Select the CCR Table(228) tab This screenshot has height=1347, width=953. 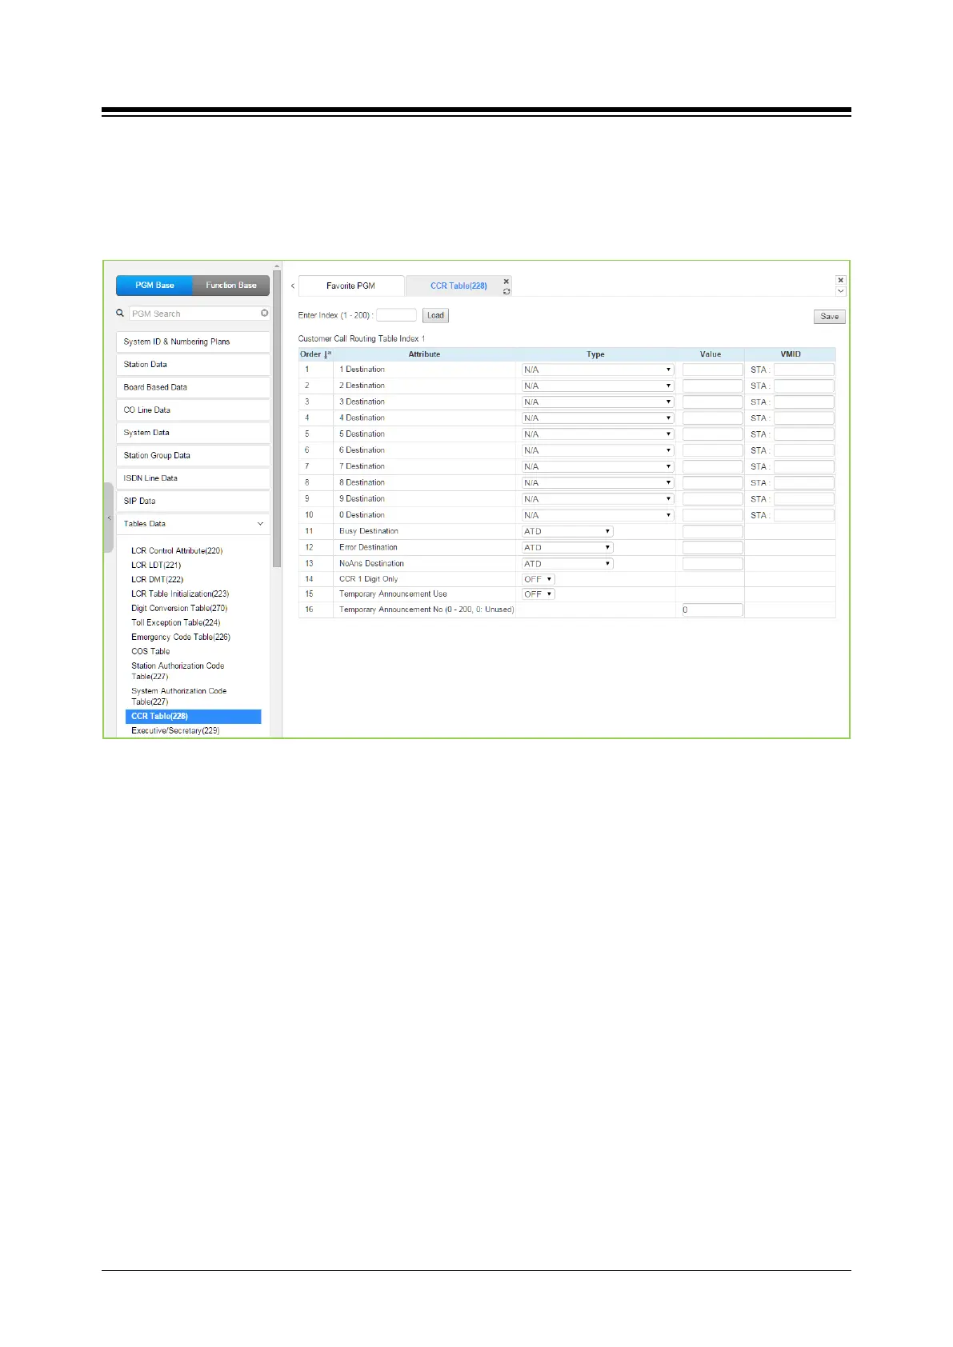[x=458, y=286]
